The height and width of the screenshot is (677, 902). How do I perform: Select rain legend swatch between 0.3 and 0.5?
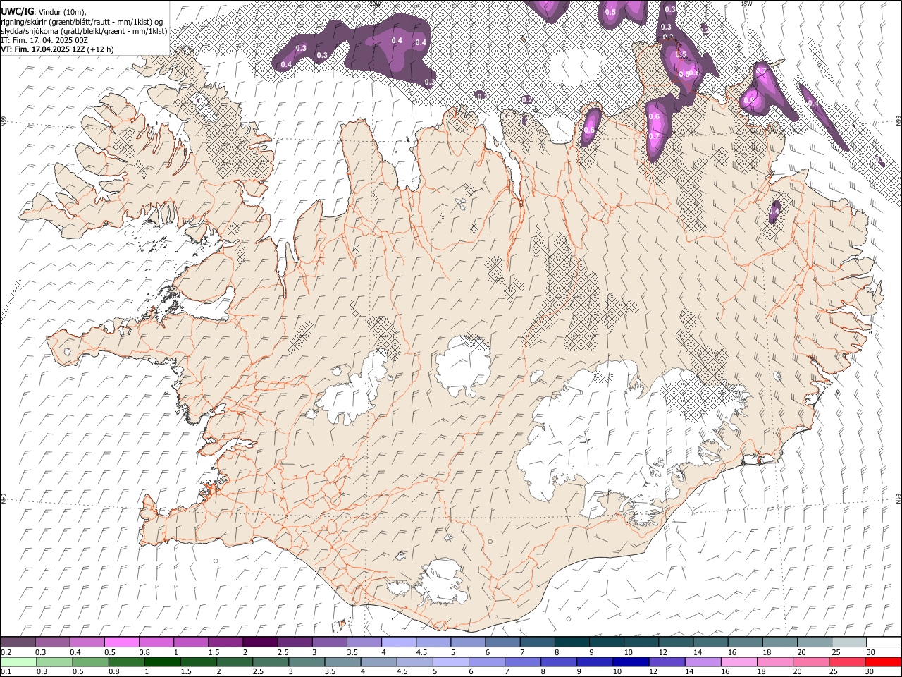coord(54,661)
